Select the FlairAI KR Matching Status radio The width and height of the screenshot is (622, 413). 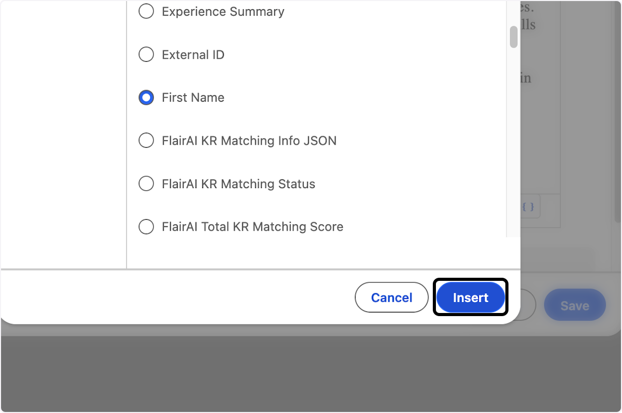146,183
